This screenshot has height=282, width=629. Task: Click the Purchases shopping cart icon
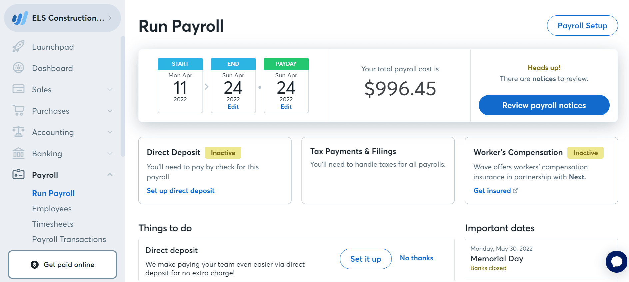tap(18, 111)
